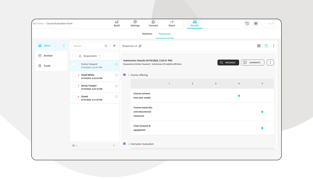Open the responses toolbar overflow menu

click(274, 46)
